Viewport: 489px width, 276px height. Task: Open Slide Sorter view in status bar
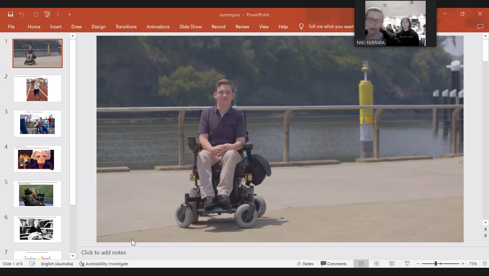(376, 264)
